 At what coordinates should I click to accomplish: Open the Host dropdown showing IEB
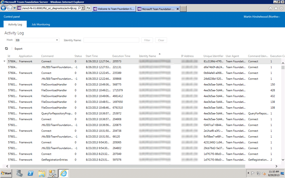click(37, 40)
